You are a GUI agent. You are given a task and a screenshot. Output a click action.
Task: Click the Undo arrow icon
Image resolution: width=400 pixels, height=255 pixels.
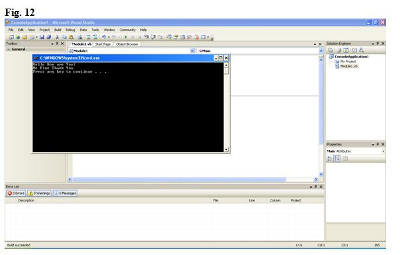104,37
